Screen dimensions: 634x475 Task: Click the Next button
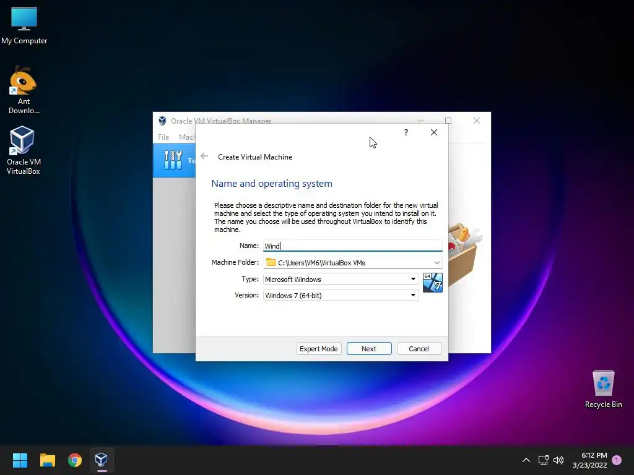(369, 349)
